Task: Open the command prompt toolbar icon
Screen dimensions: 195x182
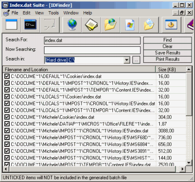Action: (30, 24)
